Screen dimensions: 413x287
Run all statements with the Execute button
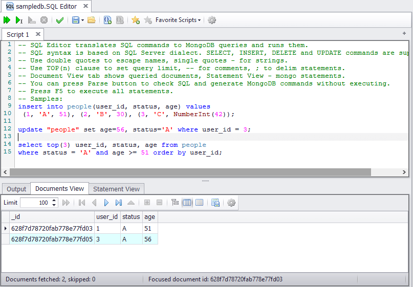click(7, 20)
